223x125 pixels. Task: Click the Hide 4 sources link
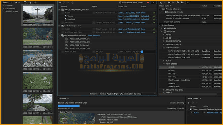pyautogui.click(x=94, y=35)
